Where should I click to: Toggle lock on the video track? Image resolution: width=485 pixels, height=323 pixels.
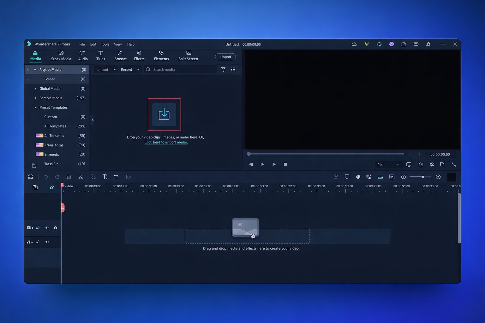[x=38, y=228]
